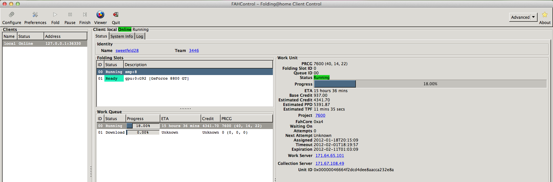Open the About star icon
The height and width of the screenshot is (182, 553).
pyautogui.click(x=545, y=15)
